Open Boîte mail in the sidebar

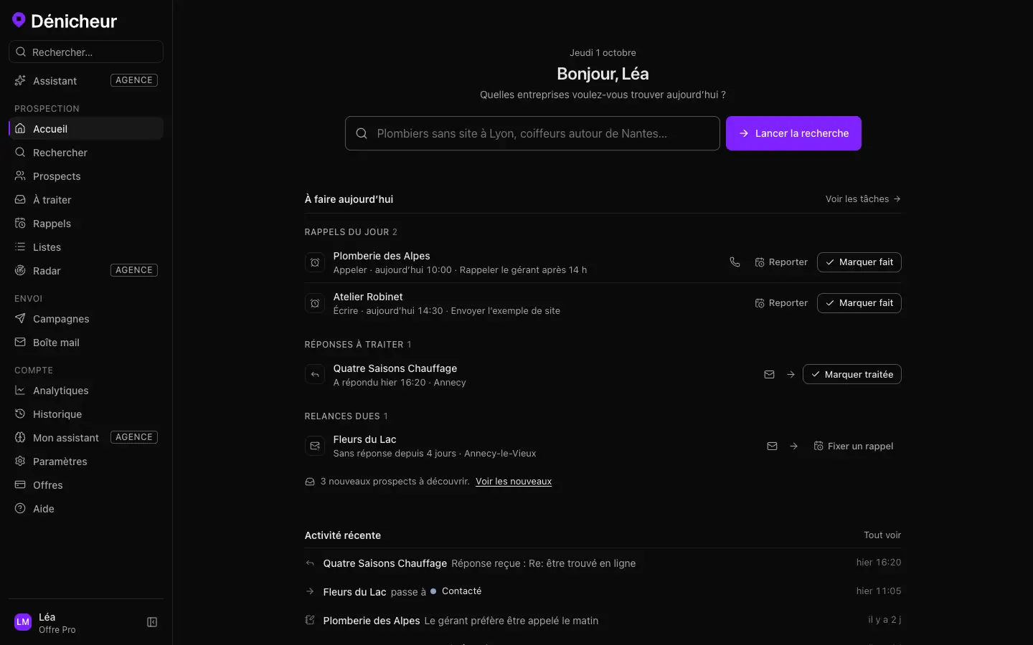coord(86,343)
